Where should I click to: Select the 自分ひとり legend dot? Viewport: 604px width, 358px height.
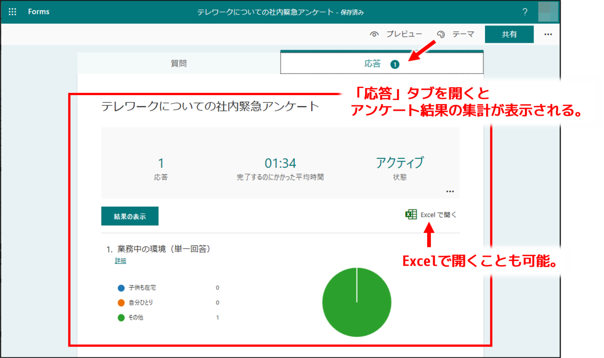click(121, 303)
